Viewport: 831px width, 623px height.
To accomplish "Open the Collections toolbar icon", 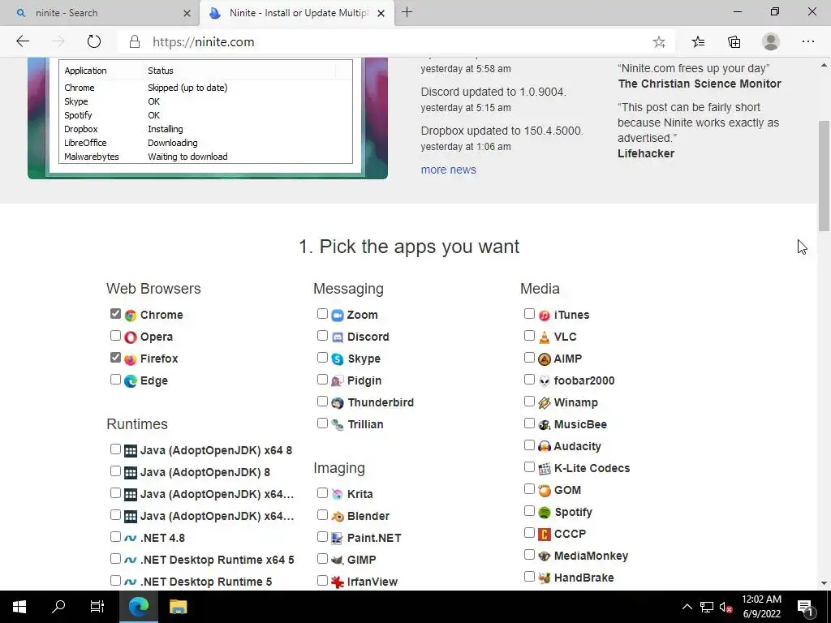I will [734, 42].
